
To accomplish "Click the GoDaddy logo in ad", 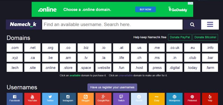I will point(178,9).
